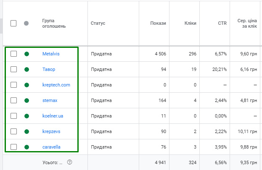Click the Придатна status in Тавор row
The width and height of the screenshot is (262, 170).
pos(101,69)
